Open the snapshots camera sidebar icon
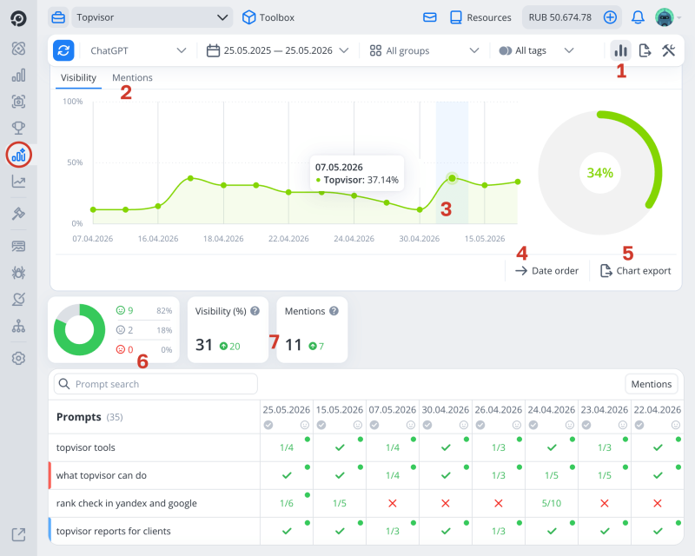This screenshot has width=695, height=556. click(18, 102)
